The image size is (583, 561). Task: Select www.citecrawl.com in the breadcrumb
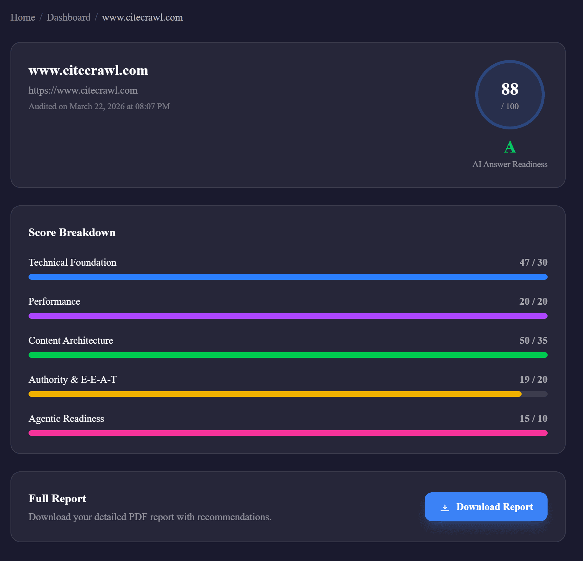click(x=142, y=17)
